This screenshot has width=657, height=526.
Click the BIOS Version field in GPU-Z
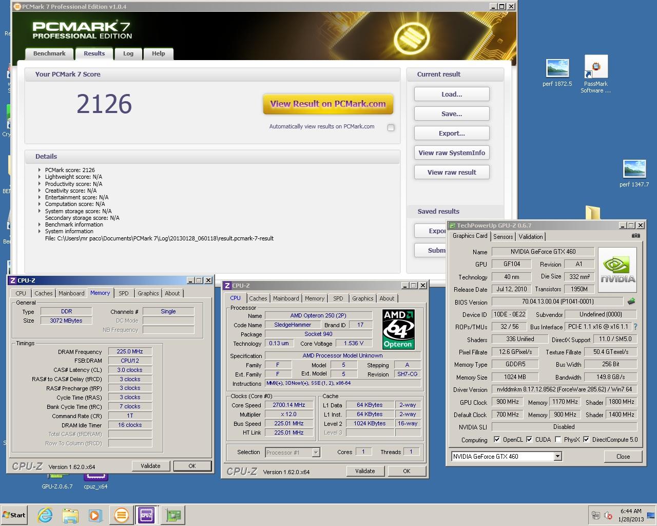tap(557, 302)
